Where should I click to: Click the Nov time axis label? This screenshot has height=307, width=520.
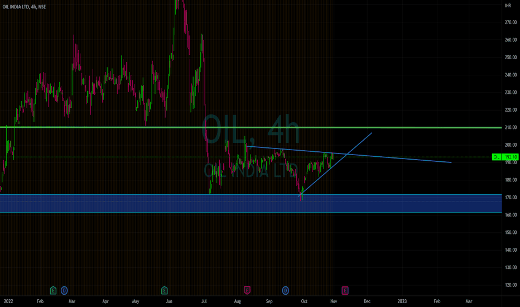pos(334,301)
